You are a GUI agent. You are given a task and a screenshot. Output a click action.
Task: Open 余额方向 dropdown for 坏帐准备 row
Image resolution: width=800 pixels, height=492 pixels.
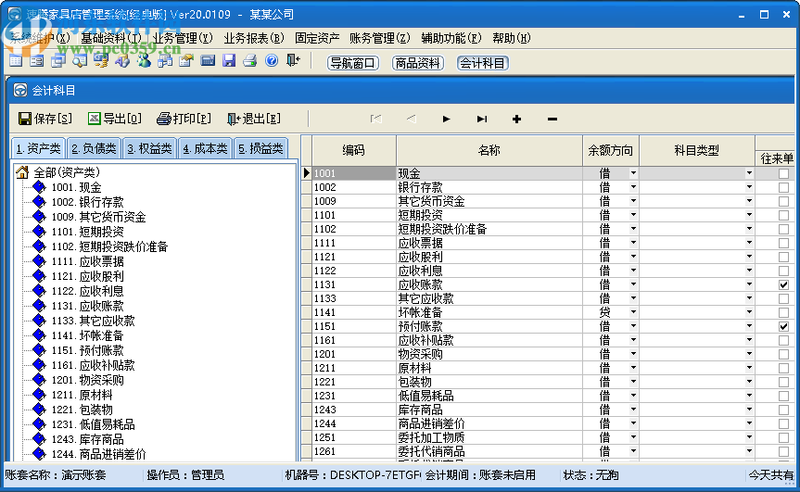pos(634,313)
